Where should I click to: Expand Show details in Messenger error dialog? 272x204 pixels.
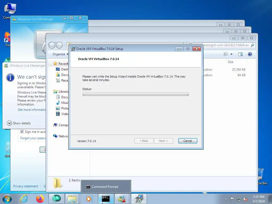coord(19,123)
